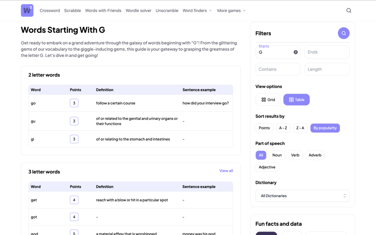Clear the Starts field with X icon
This screenshot has height=235, width=376.
296,52
